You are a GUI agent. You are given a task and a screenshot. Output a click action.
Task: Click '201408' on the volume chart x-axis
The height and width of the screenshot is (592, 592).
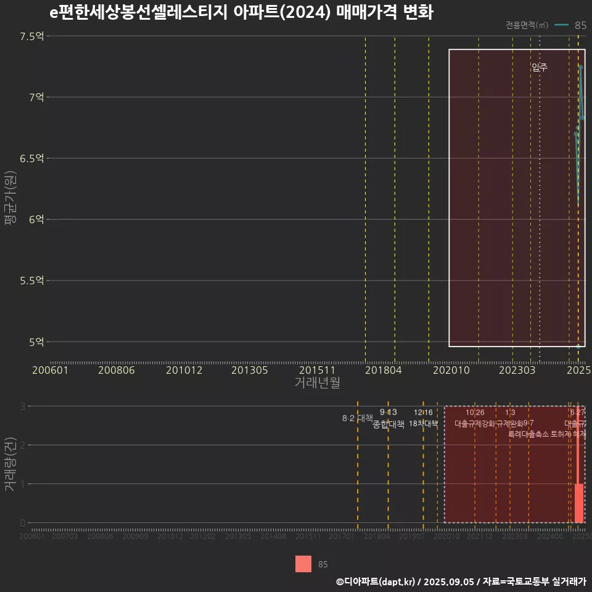click(273, 536)
